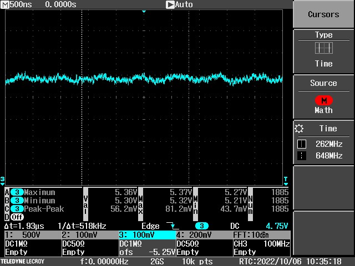Click the falling edge slope icon

(x=173, y=226)
